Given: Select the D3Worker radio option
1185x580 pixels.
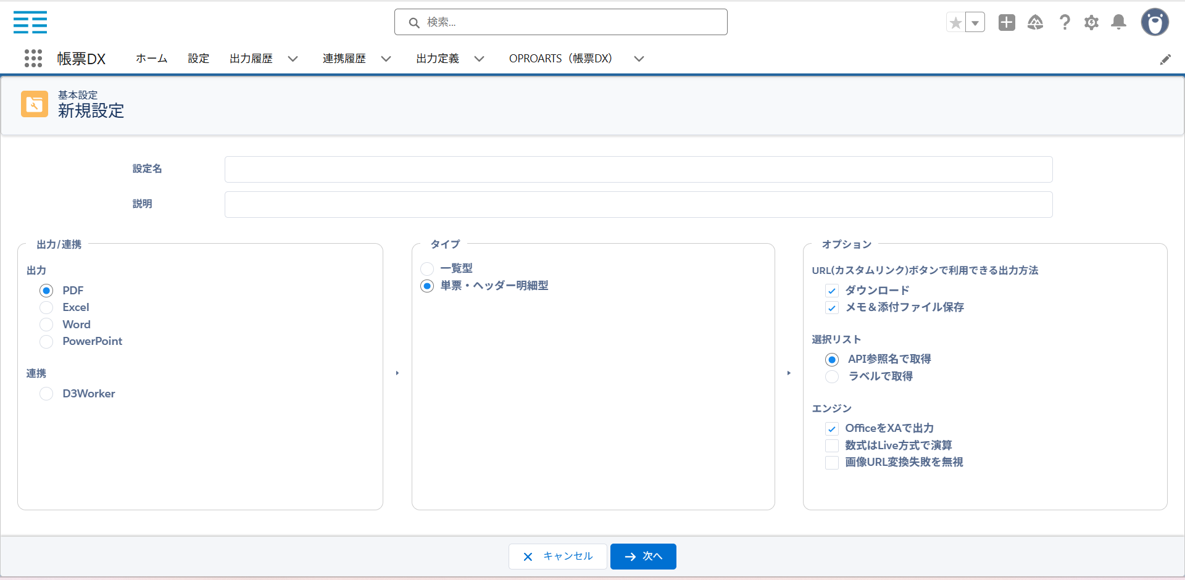Looking at the screenshot, I should (x=46, y=394).
